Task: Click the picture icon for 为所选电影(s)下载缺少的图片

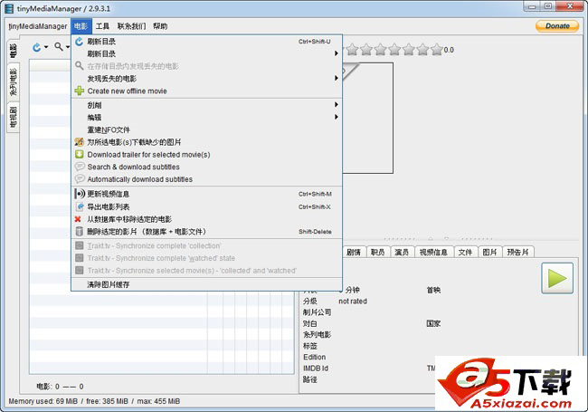Action: [79, 142]
